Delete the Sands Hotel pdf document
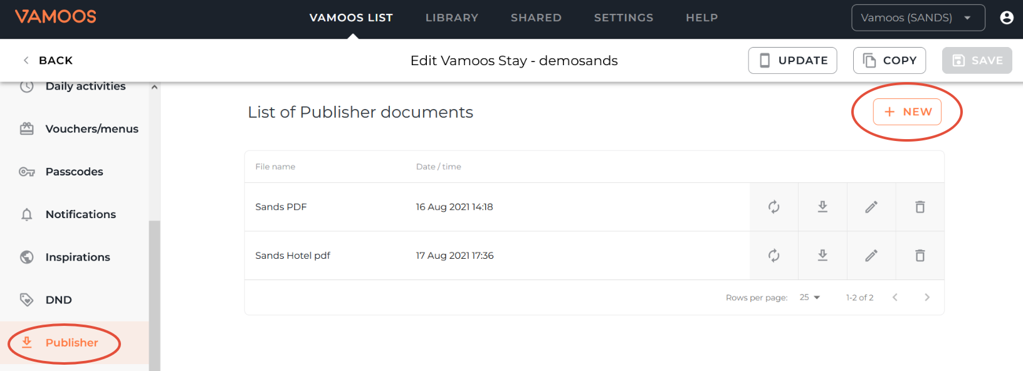The height and width of the screenshot is (371, 1023). coord(920,256)
